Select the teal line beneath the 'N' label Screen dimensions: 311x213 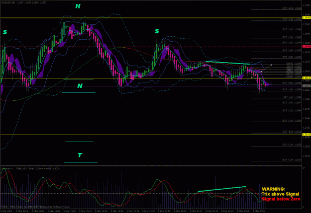coord(79,92)
